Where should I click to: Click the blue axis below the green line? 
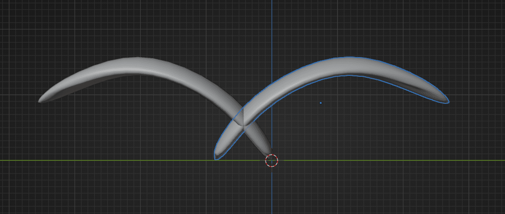pos(272,193)
